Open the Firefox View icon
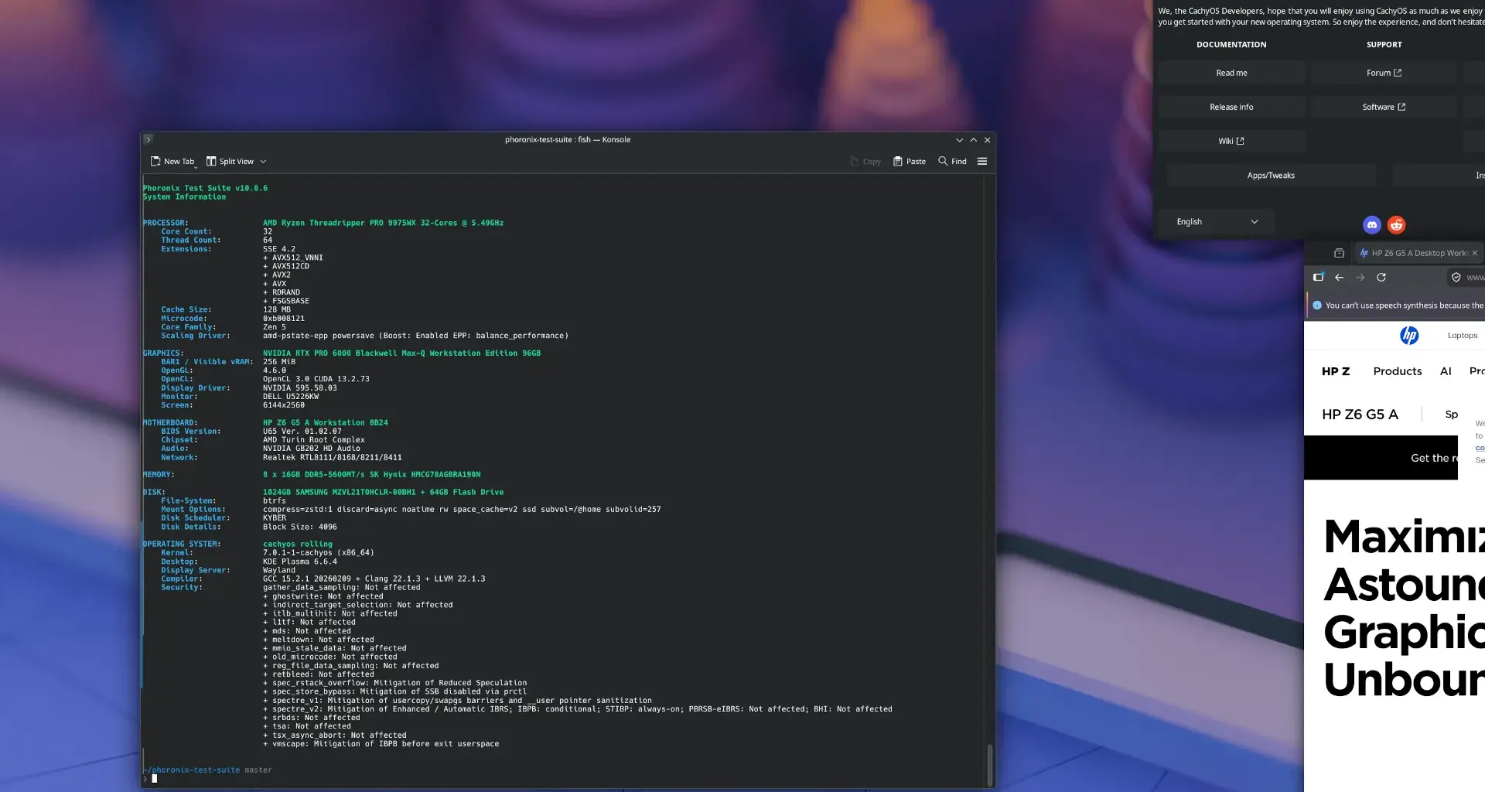Viewport: 1485px width, 792px height. tap(1318, 277)
